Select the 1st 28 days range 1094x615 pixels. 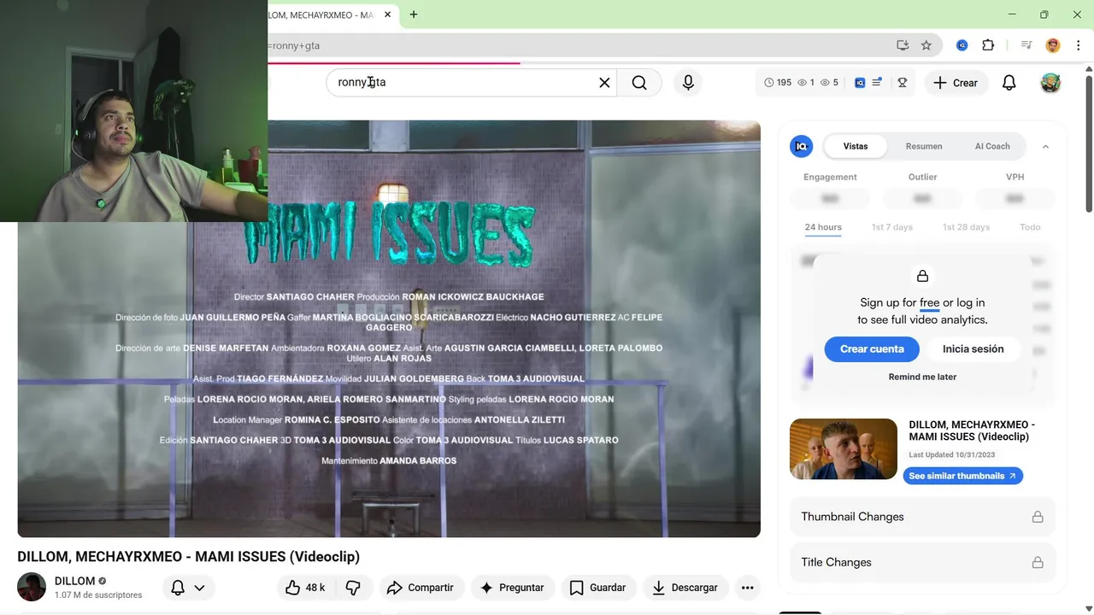(x=966, y=227)
